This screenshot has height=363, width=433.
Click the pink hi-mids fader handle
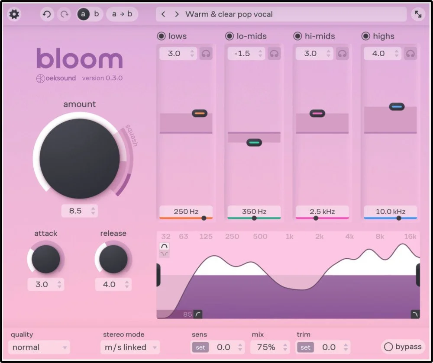click(317, 113)
